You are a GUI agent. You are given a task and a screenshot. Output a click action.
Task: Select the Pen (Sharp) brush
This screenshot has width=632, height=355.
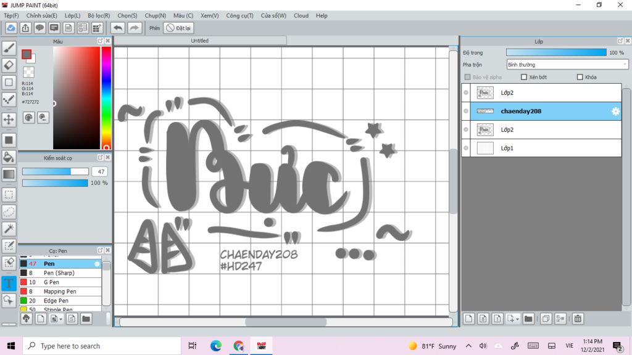(x=60, y=273)
